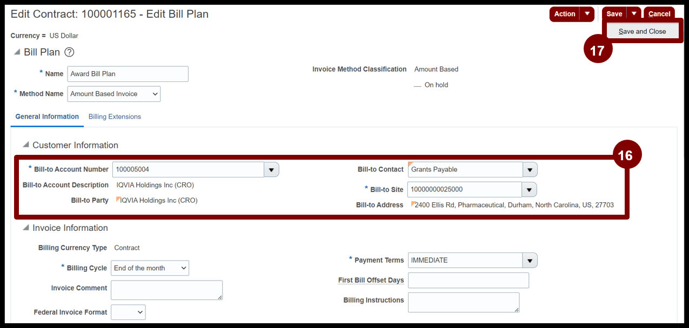
Task: Select the General Information tab
Action: coord(47,117)
